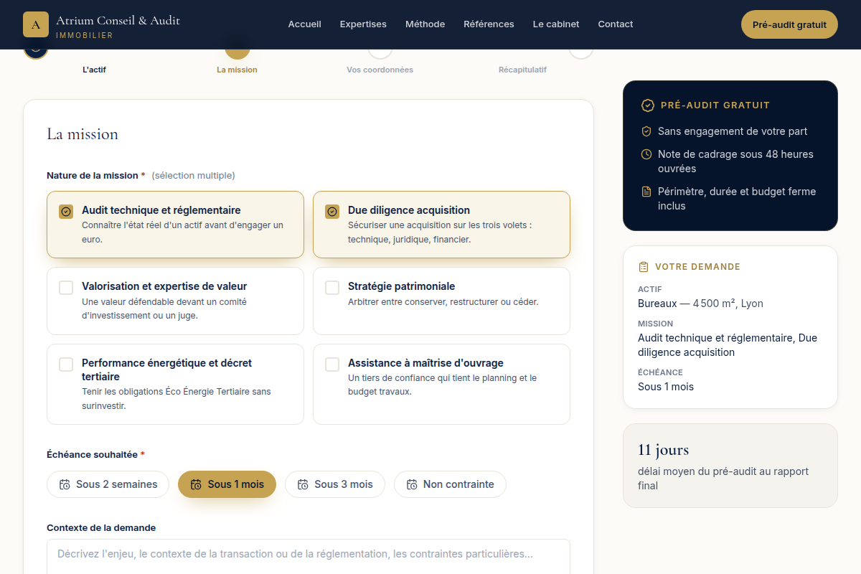Select Sous 1 mois deadline
861x574 pixels.
(227, 484)
